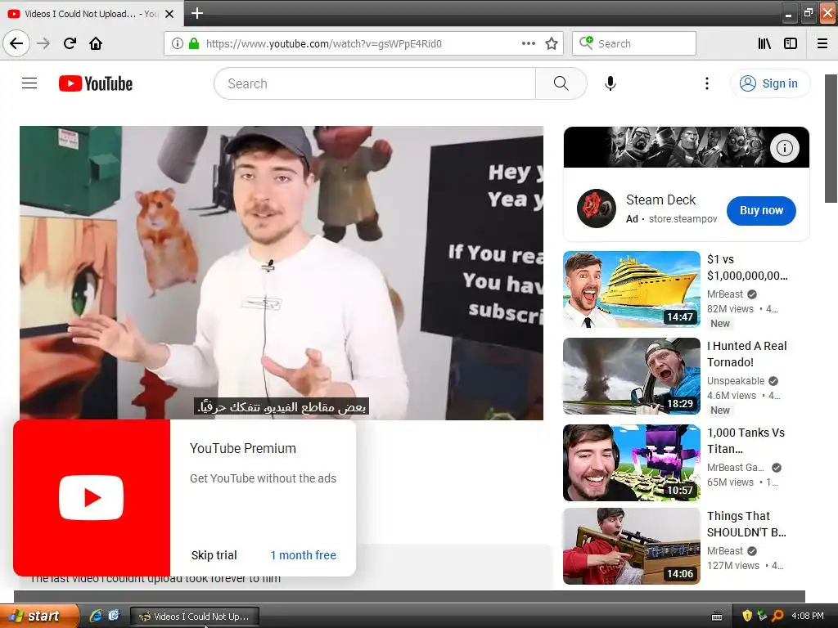Click the second quick launch icon
Screen dimensions: 838x628
(114, 617)
